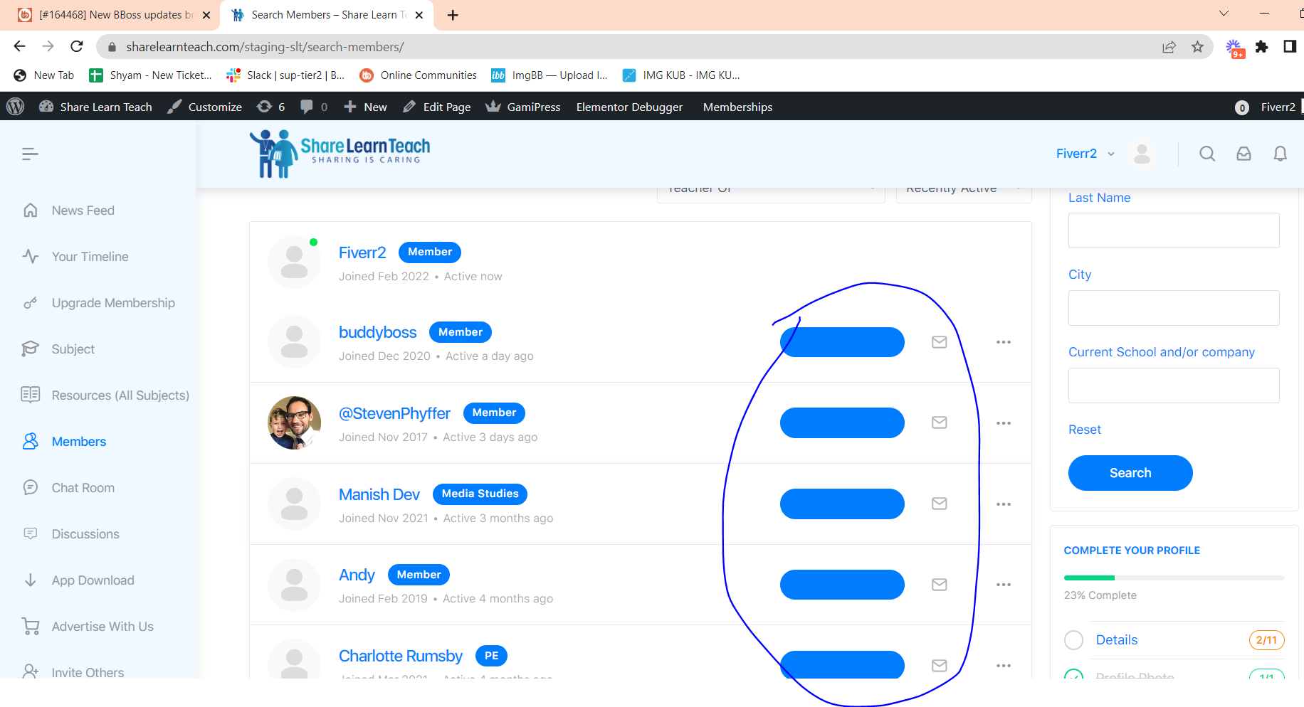Collapse sidebar using hamburger menu icon
Screen dimensions: 1304x707
tap(30, 154)
